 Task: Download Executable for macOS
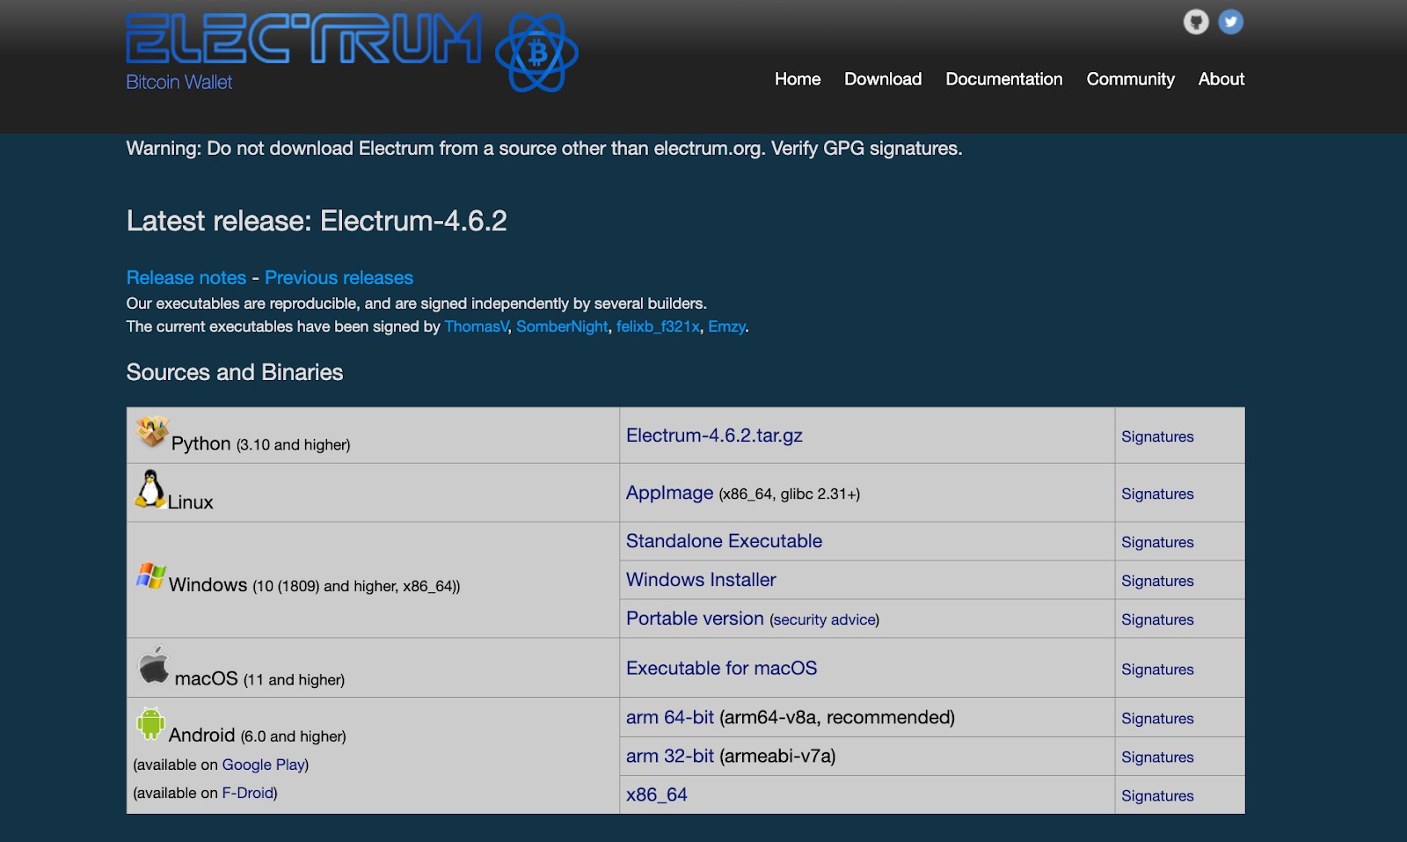point(721,668)
